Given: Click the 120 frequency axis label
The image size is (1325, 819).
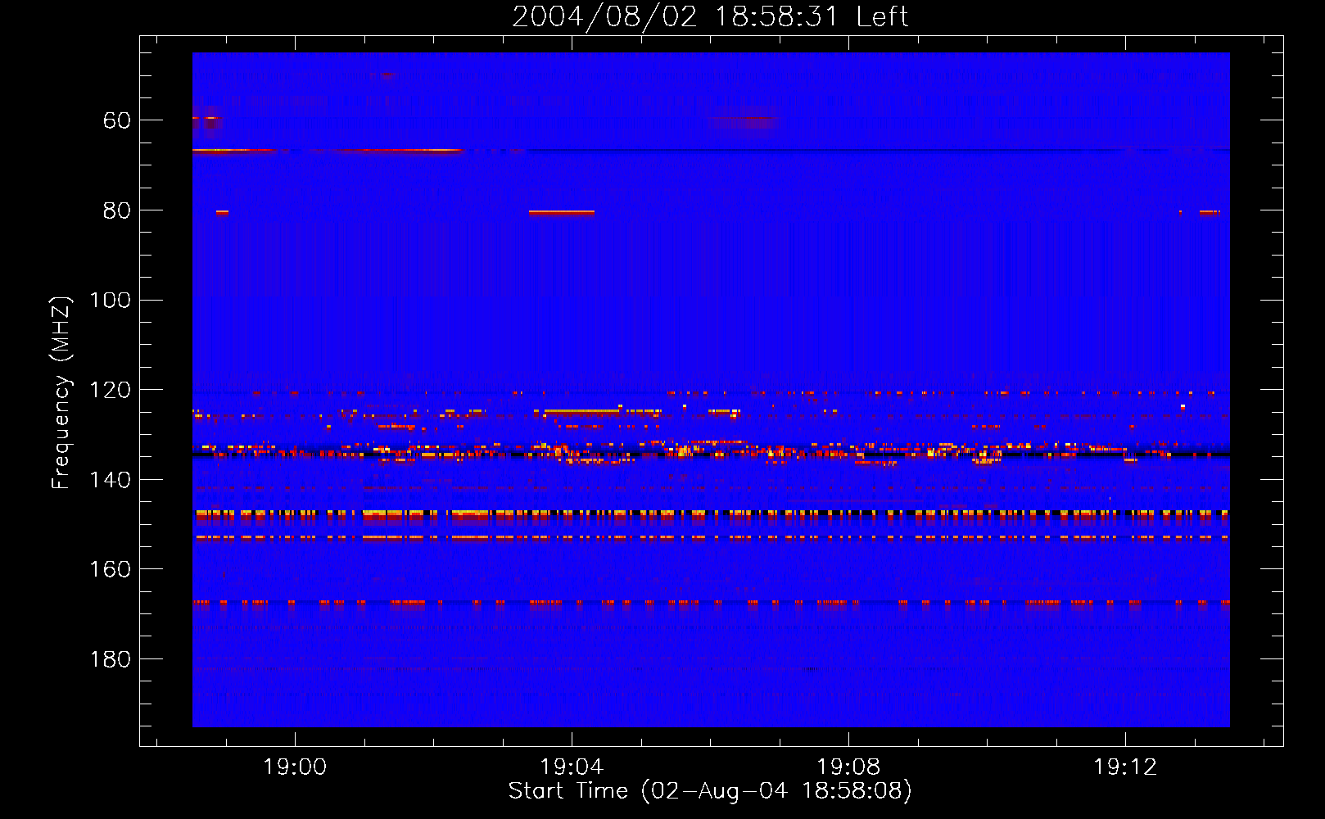Looking at the screenshot, I should (x=110, y=391).
